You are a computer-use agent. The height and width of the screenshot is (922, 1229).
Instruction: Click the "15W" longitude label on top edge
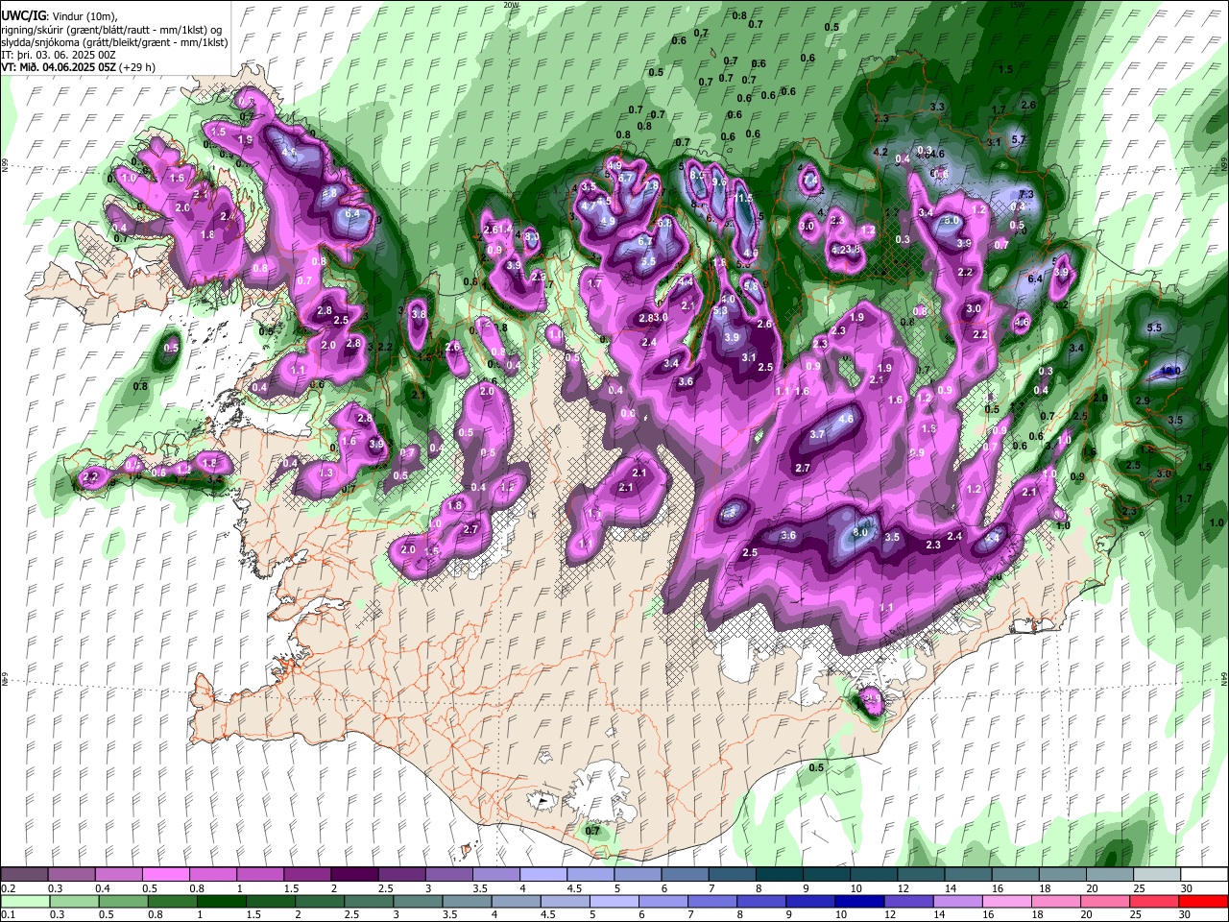[x=1017, y=5]
